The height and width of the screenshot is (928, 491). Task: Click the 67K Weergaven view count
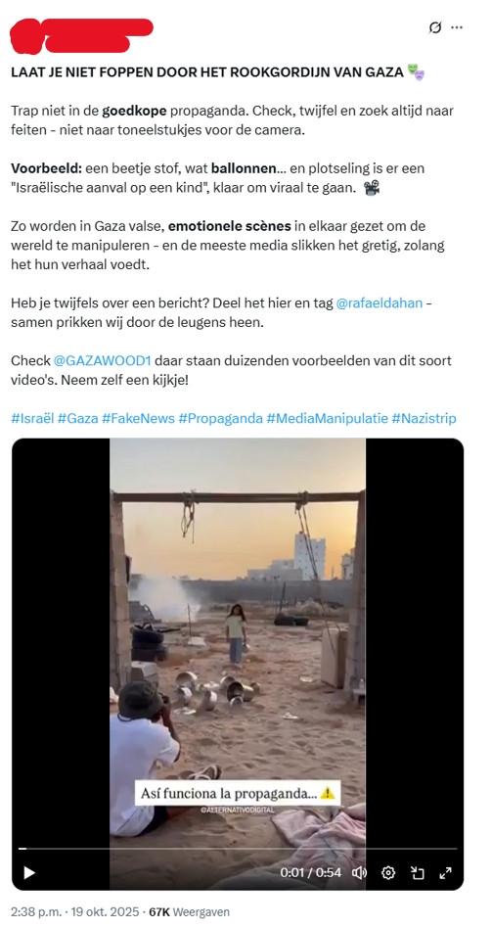(189, 912)
